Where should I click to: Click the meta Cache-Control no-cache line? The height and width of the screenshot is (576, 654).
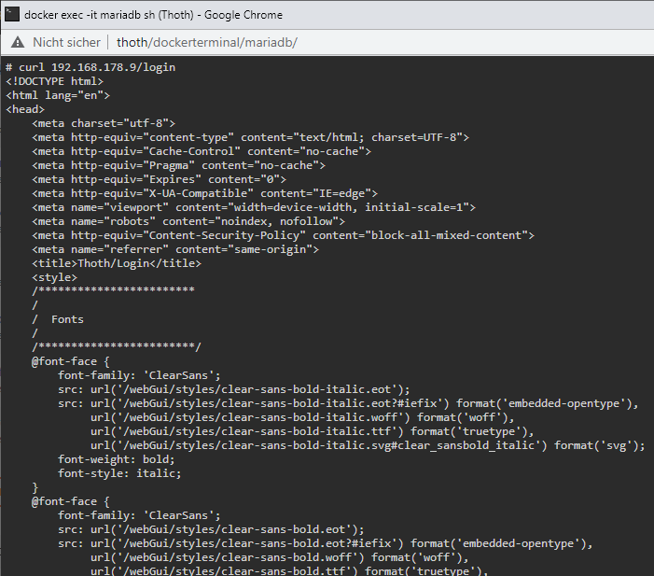pos(202,151)
